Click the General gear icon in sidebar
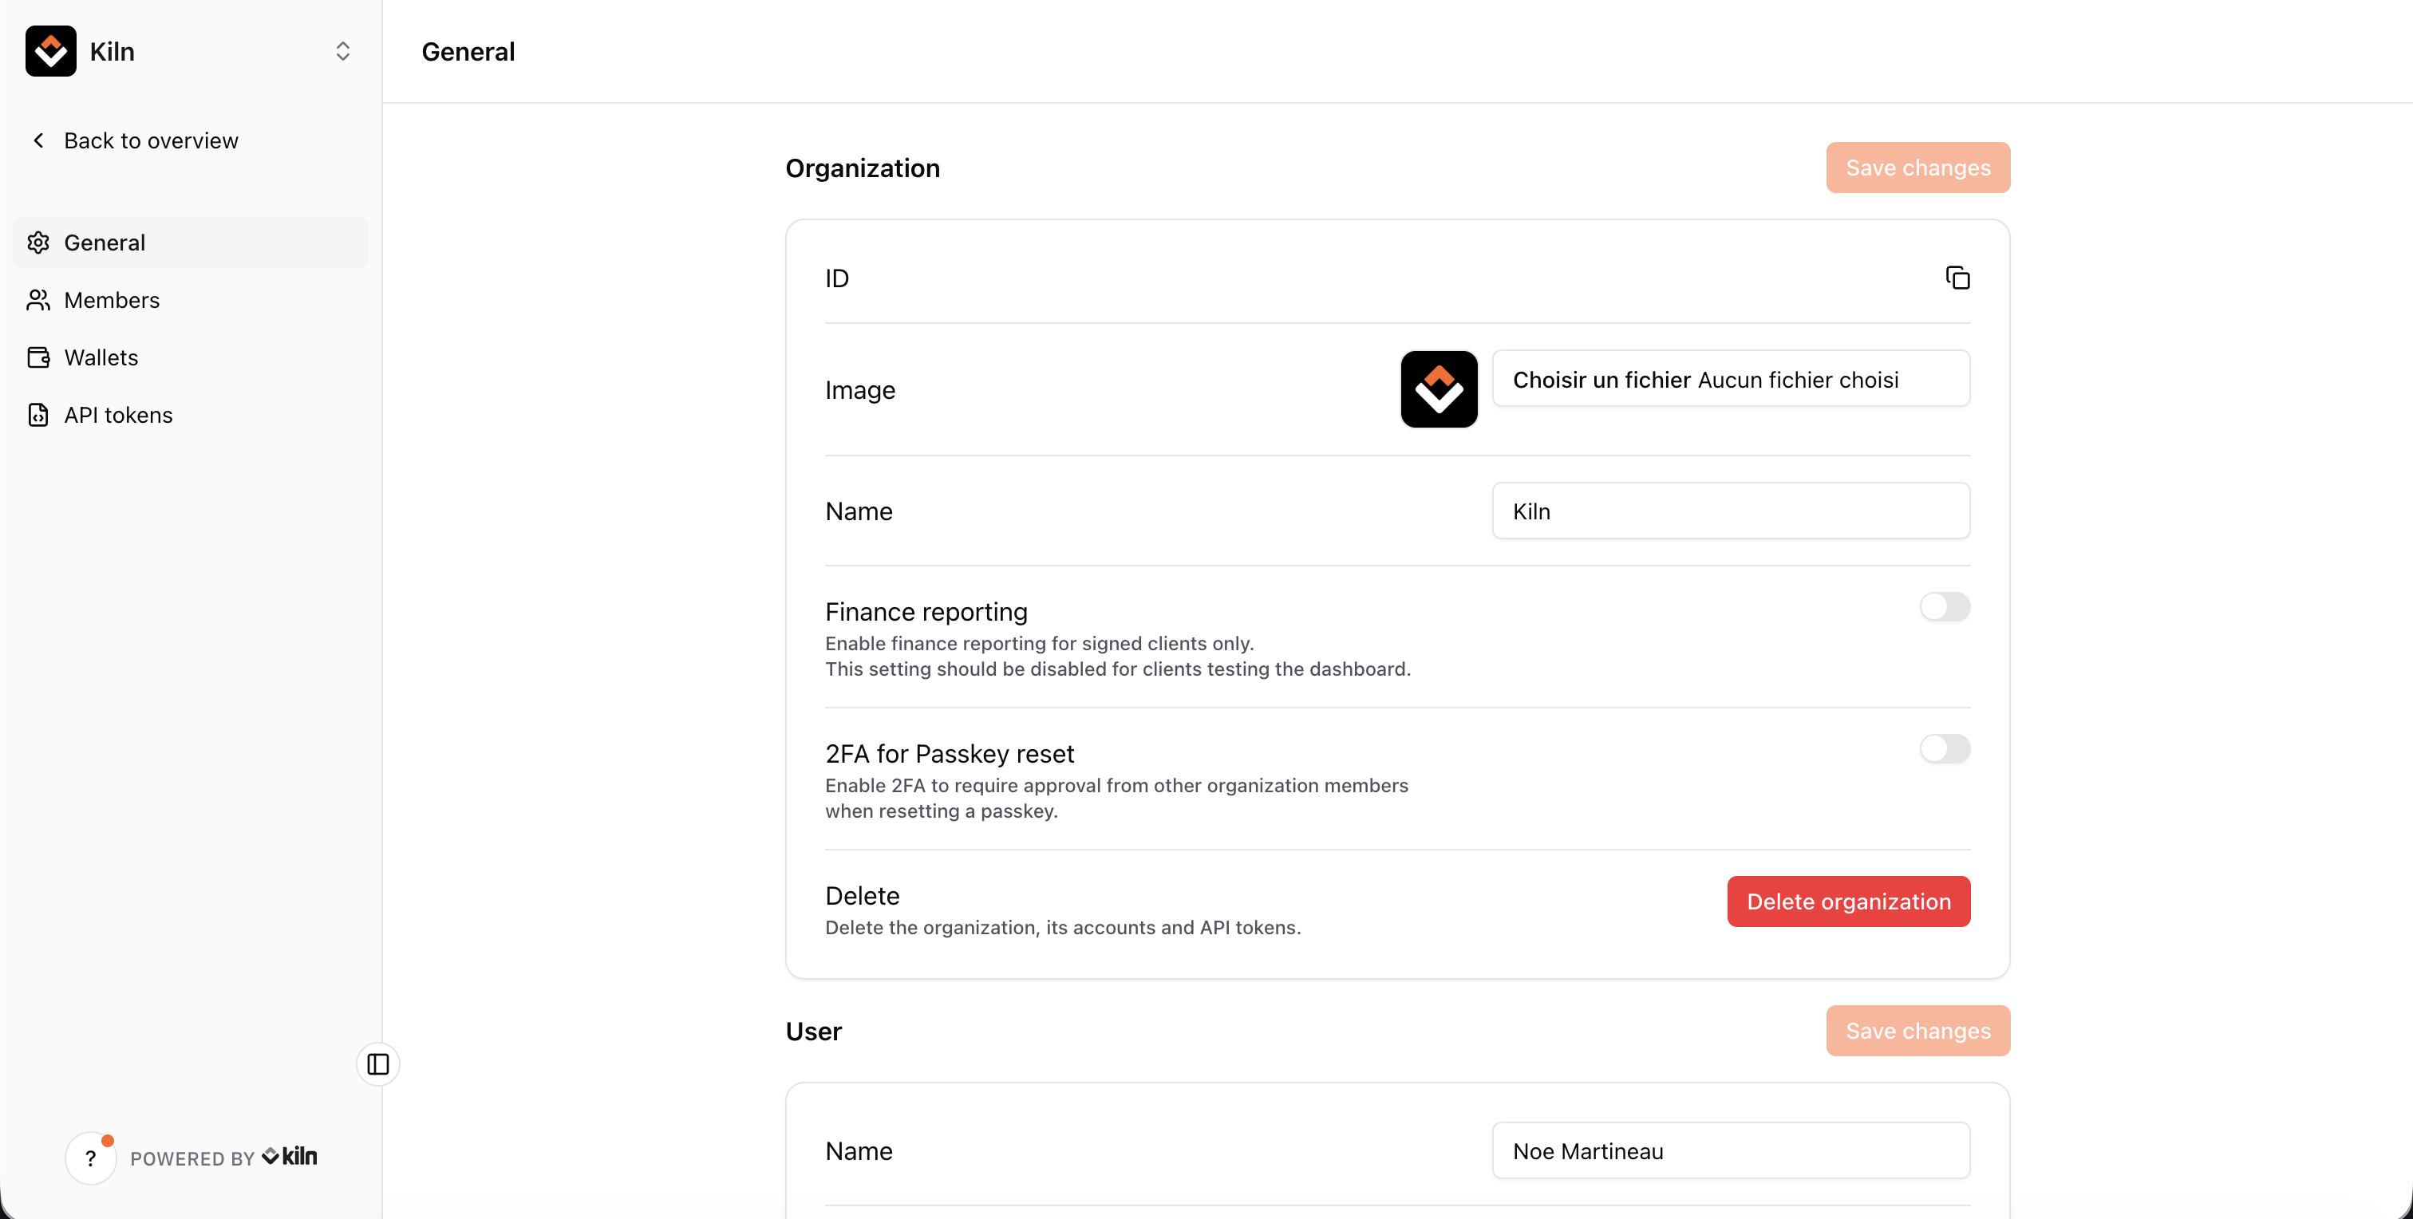 pos(38,243)
